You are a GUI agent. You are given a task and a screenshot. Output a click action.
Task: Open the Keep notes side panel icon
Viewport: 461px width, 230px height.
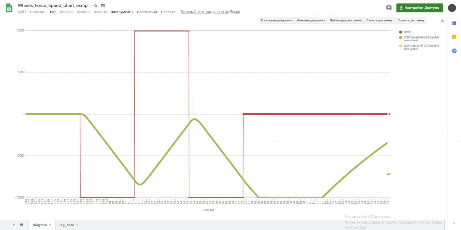[454, 37]
